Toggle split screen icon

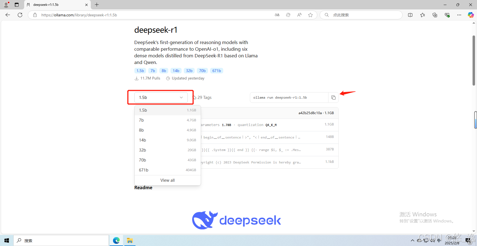click(410, 15)
